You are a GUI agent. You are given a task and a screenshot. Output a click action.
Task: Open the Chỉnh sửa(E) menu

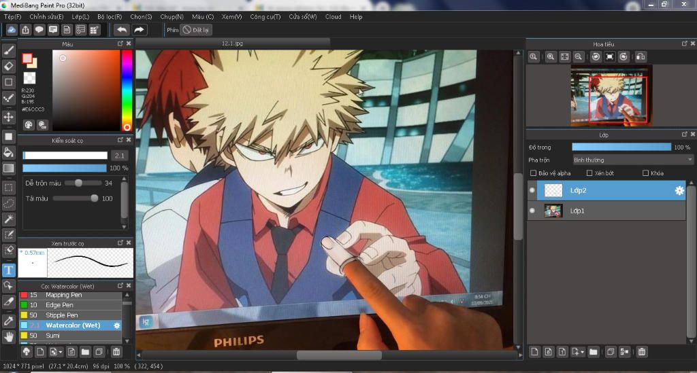[x=46, y=17]
